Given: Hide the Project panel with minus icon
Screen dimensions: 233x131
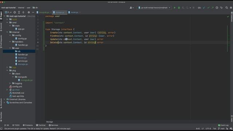Looking at the screenshot, I should (33, 12).
